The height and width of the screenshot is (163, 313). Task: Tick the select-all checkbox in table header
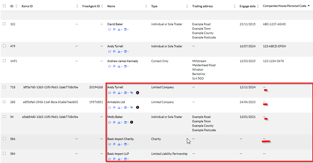coord(4,6)
